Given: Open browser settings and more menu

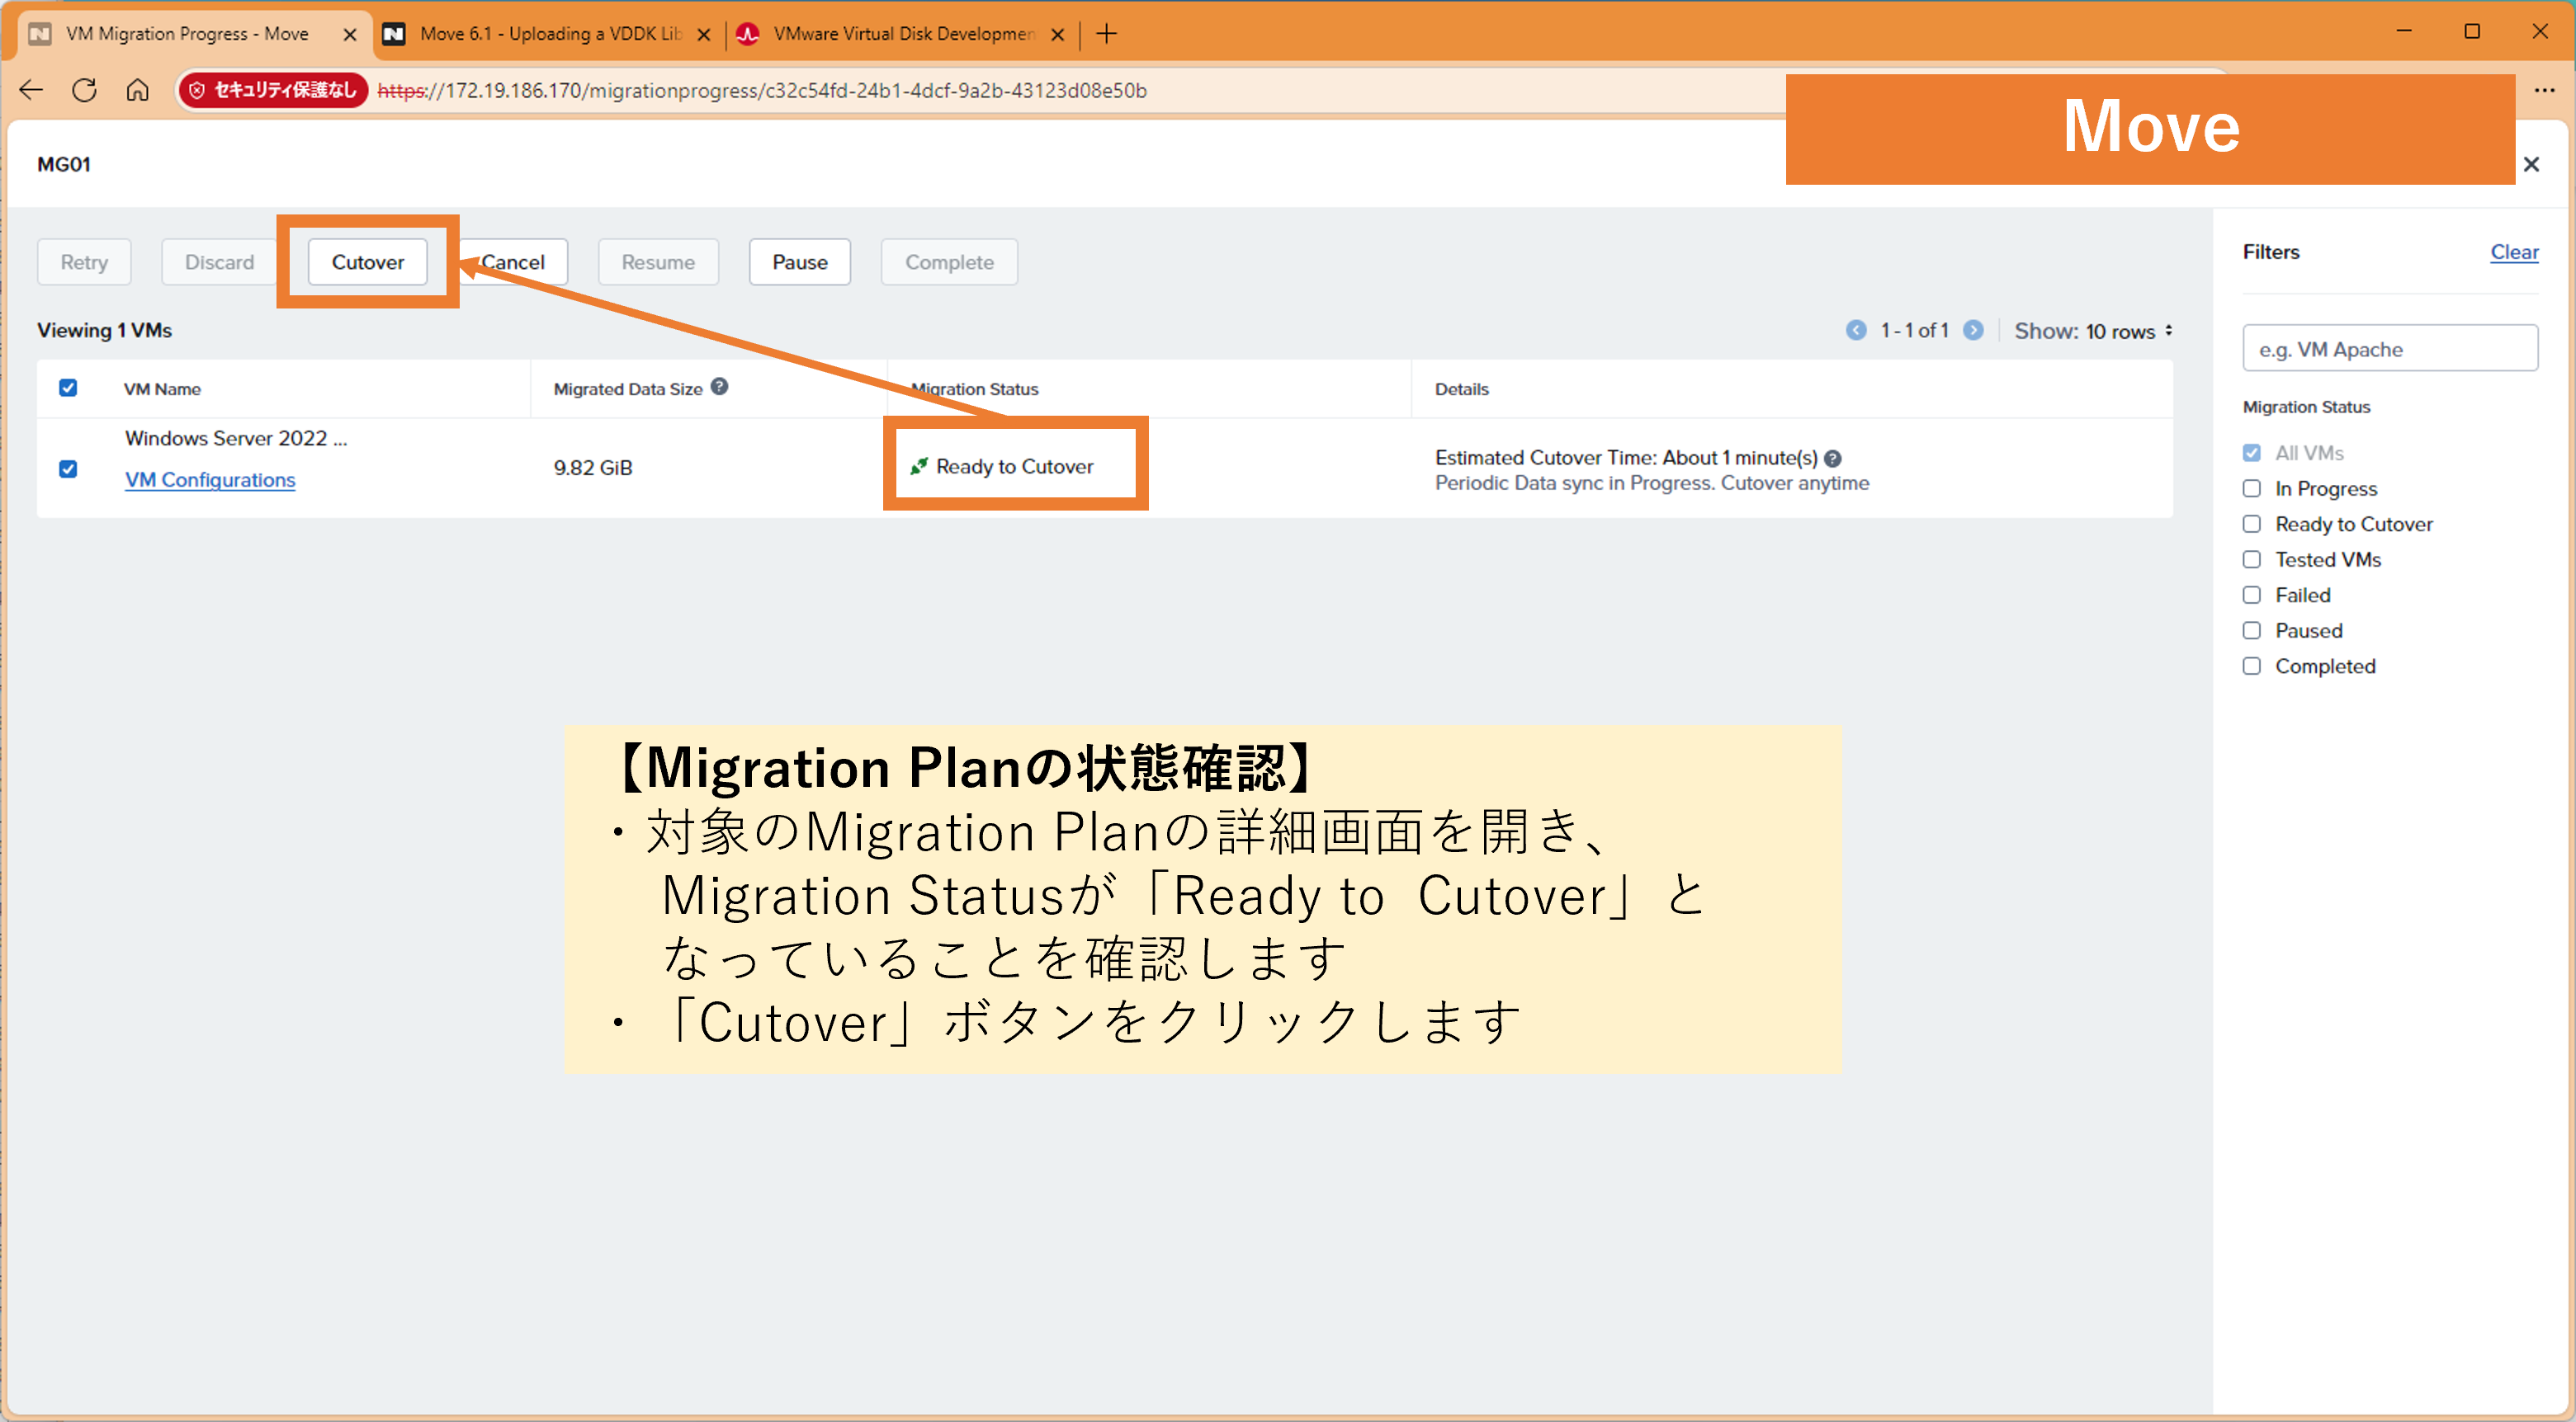Looking at the screenshot, I should [2544, 90].
